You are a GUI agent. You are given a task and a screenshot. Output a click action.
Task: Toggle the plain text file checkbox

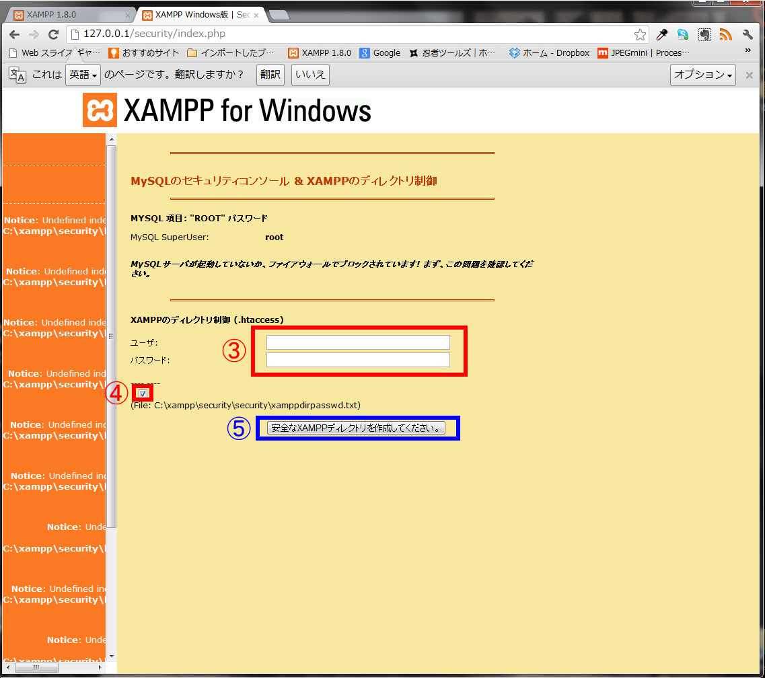point(143,393)
